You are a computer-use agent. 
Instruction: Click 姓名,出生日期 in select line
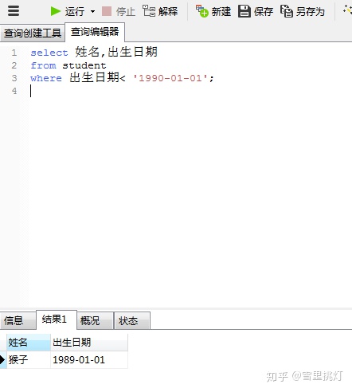click(x=116, y=52)
